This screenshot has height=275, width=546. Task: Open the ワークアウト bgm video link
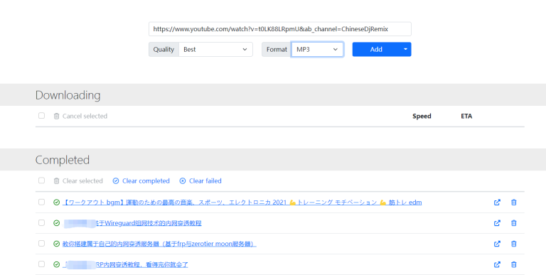point(242,203)
